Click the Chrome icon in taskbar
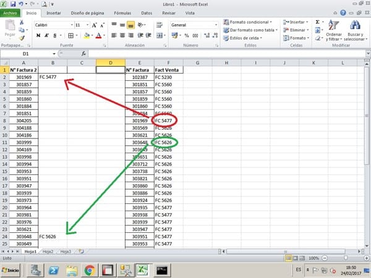 90,270
